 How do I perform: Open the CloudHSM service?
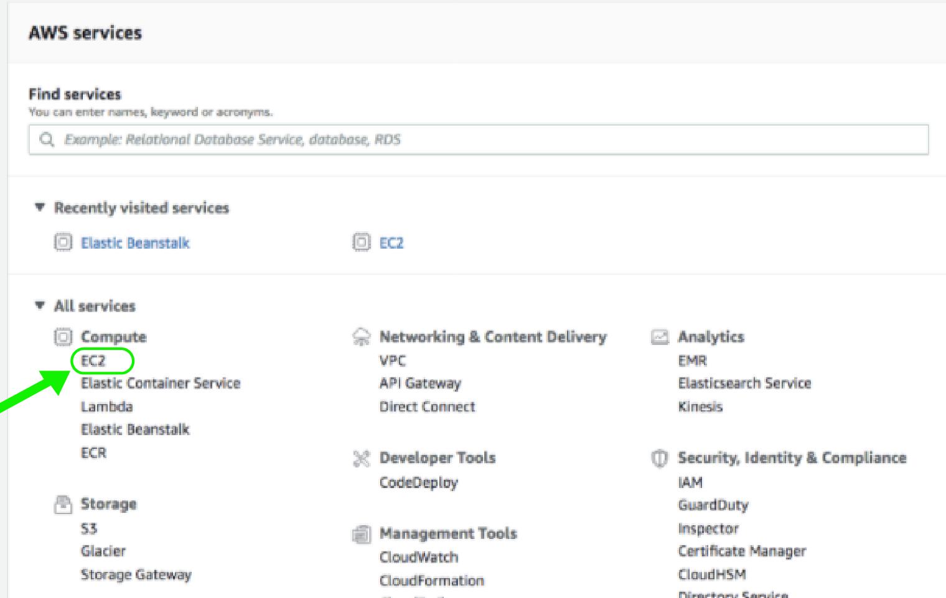[x=712, y=574]
